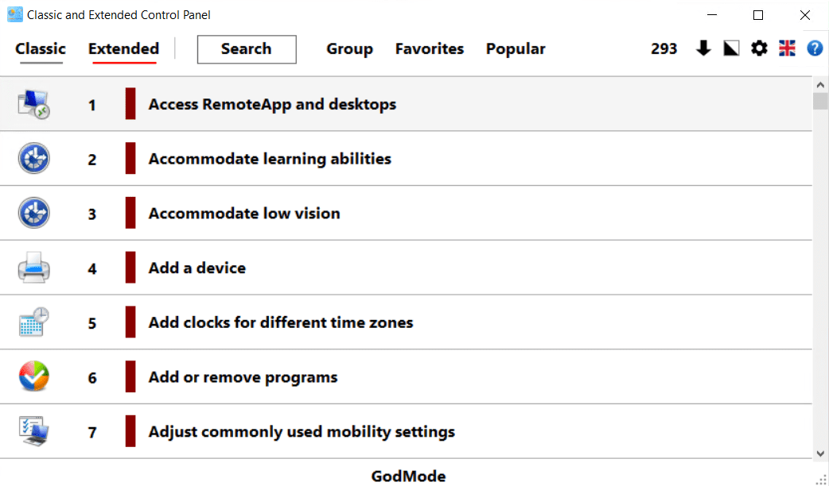The width and height of the screenshot is (829, 486).
Task: Show the Favorites list
Action: click(430, 48)
